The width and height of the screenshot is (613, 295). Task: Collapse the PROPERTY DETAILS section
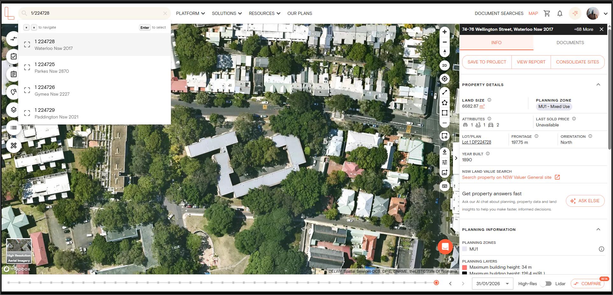click(x=598, y=84)
